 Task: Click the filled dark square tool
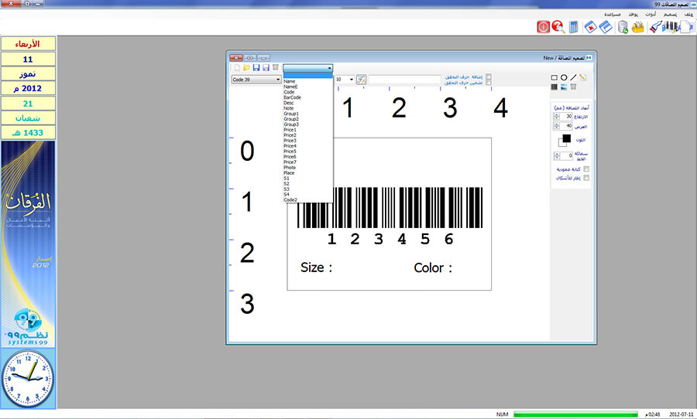[x=555, y=87]
